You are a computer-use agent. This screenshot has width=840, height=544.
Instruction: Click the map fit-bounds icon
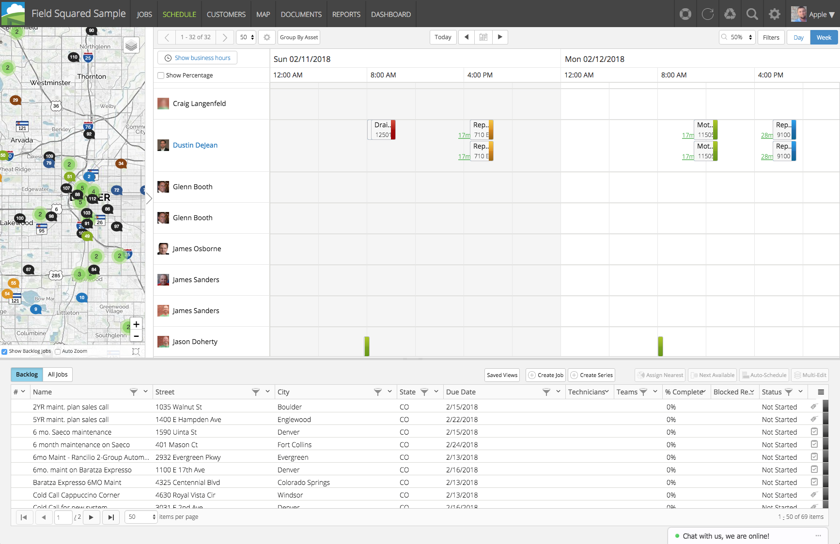(x=136, y=351)
